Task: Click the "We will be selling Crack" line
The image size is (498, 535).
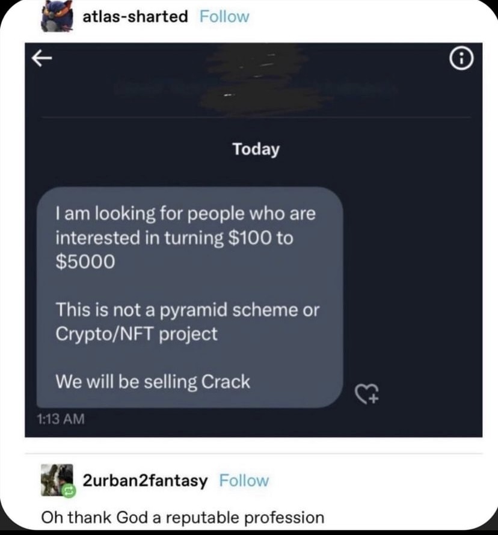Action: [153, 381]
